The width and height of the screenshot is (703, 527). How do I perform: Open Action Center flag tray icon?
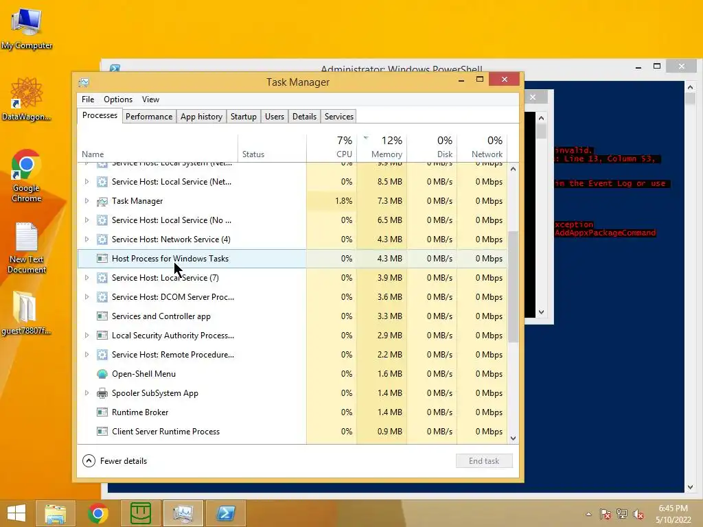point(605,514)
